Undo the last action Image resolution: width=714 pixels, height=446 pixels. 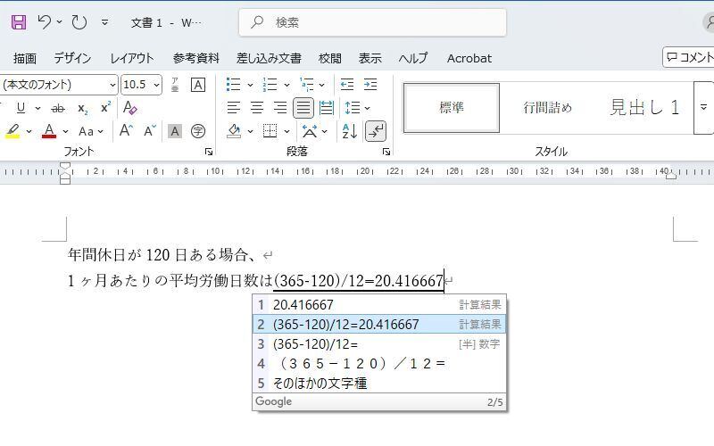point(44,21)
